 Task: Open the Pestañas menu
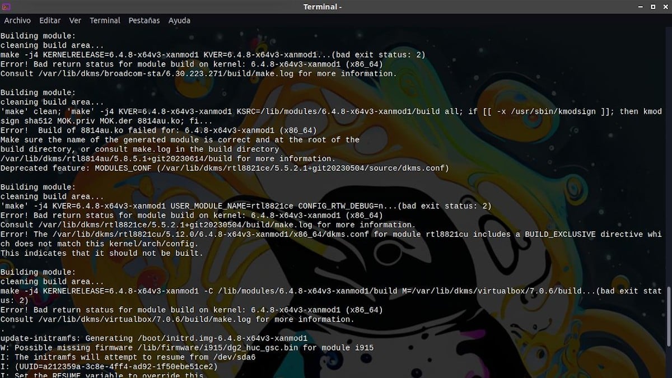[144, 20]
